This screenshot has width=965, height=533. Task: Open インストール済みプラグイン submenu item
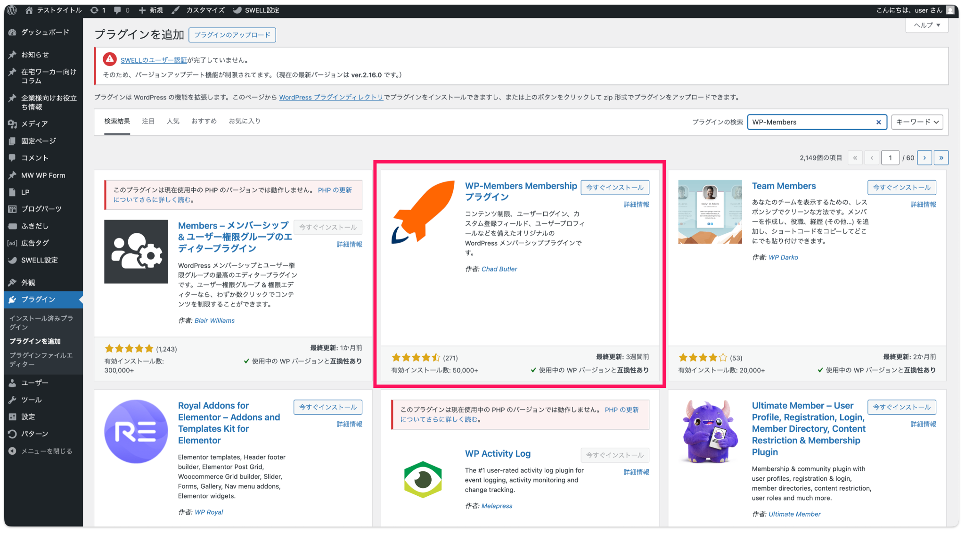[41, 322]
